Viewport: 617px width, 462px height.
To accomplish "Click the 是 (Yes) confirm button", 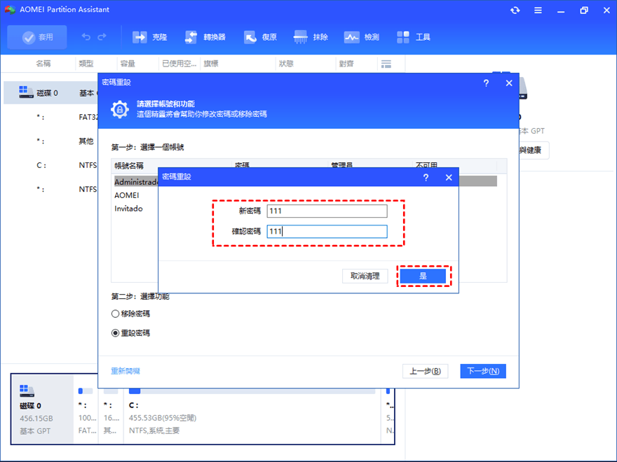I will coord(423,276).
